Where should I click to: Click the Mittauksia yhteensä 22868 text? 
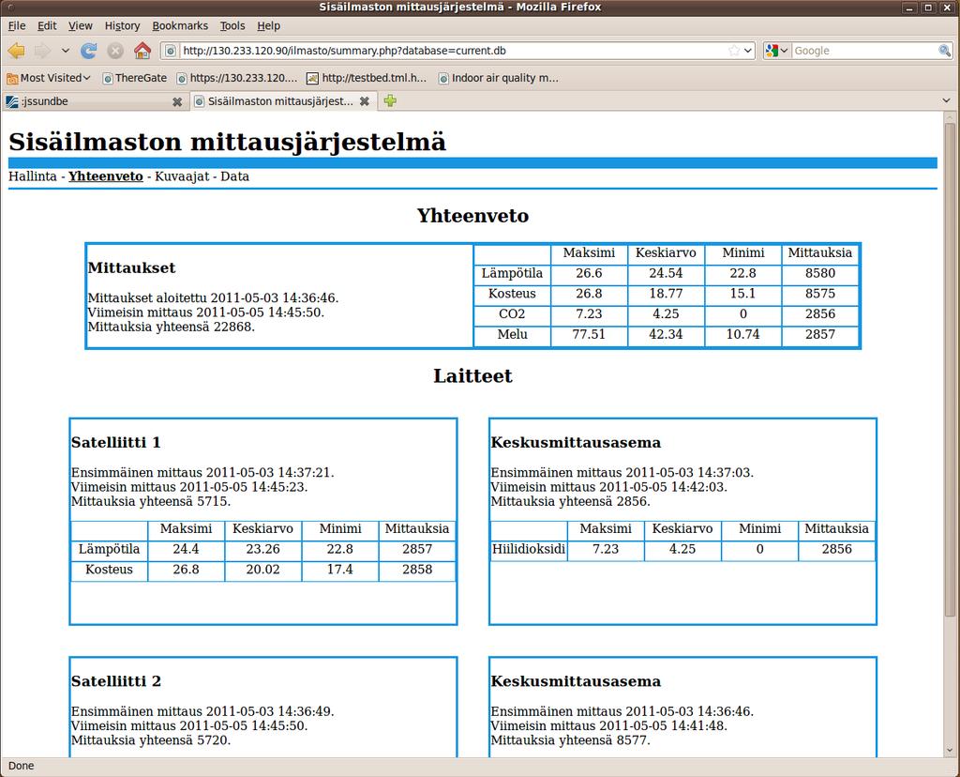[x=171, y=327]
